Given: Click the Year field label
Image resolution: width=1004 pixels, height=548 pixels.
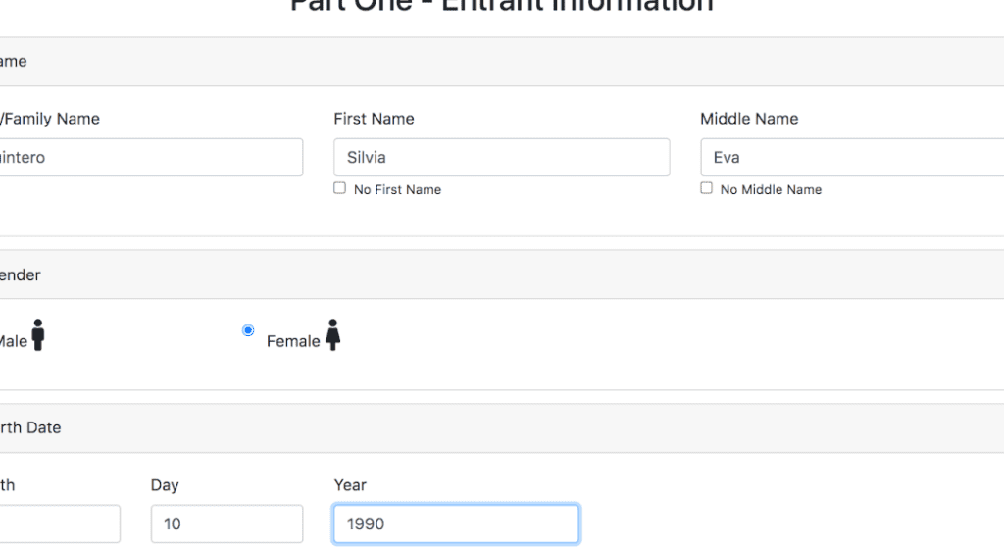Looking at the screenshot, I should (350, 485).
